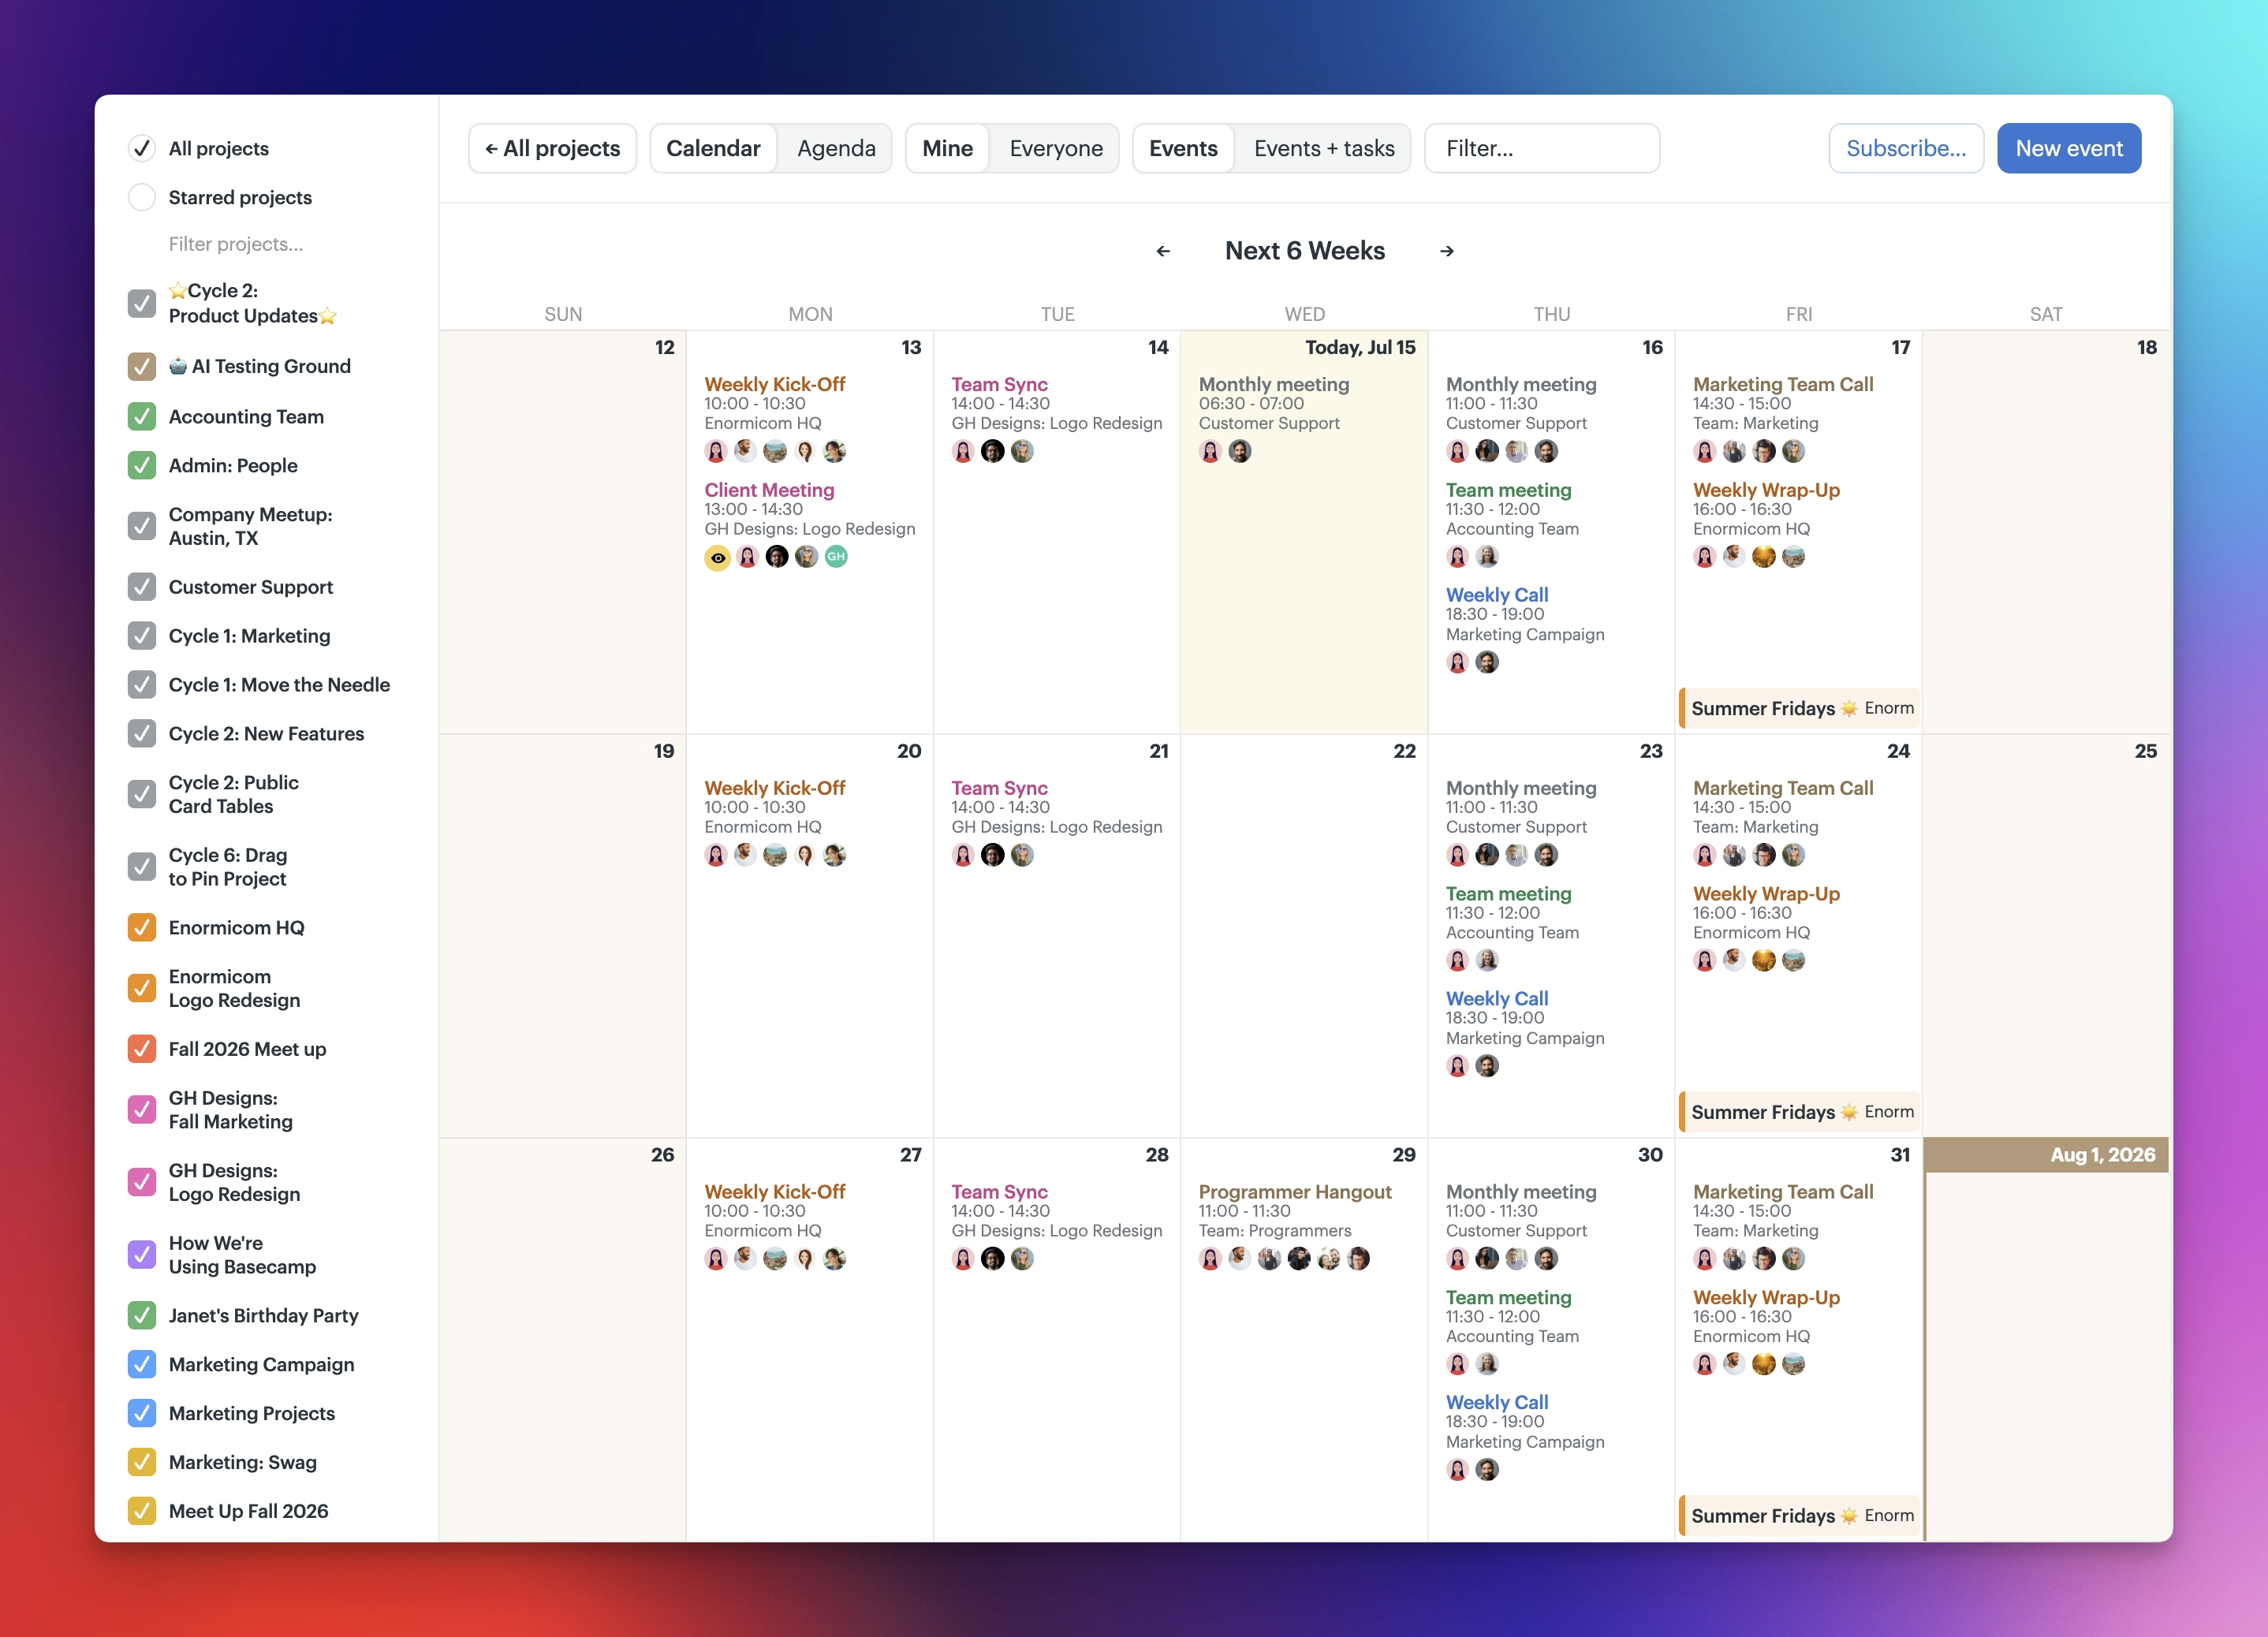Switch to the Calendar view tab
This screenshot has height=1637, width=2268.
click(x=713, y=148)
